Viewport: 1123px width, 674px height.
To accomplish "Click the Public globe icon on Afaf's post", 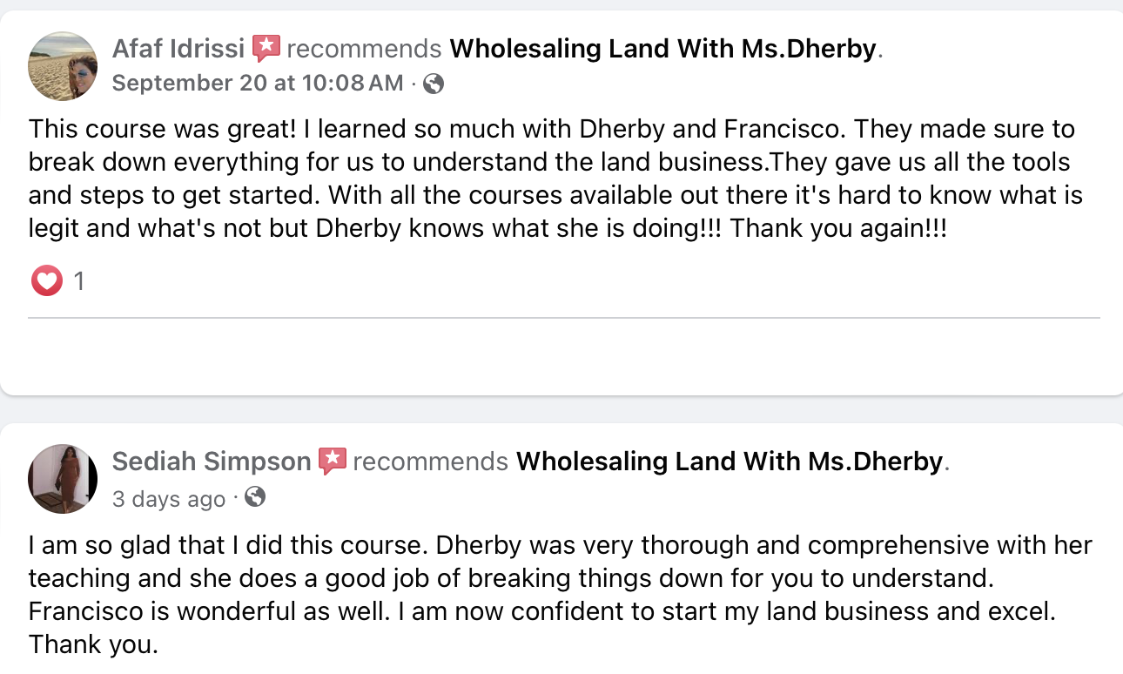I will [433, 84].
